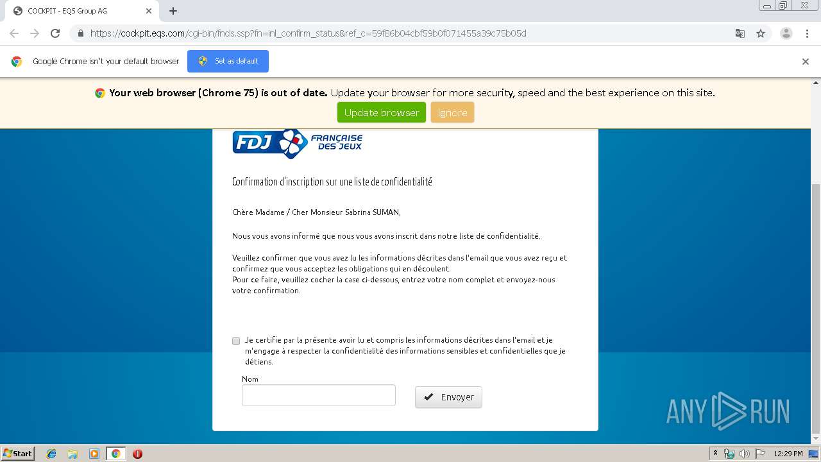
Task: Click the FDJ Française des Jeux logo
Action: [298, 143]
